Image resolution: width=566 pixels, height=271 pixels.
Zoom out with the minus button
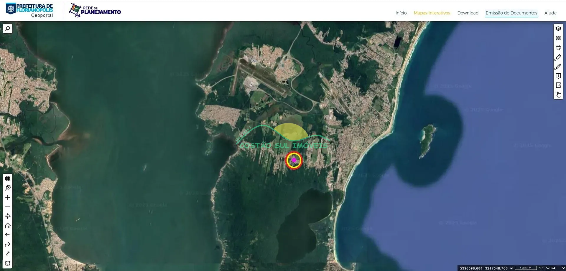[x=8, y=207]
